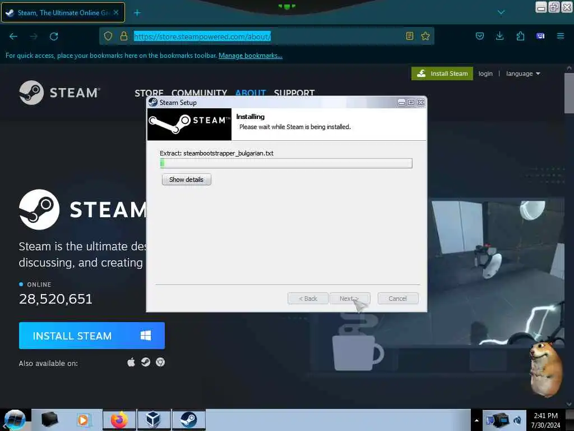Open tracking protection shield icon

pos(108,36)
